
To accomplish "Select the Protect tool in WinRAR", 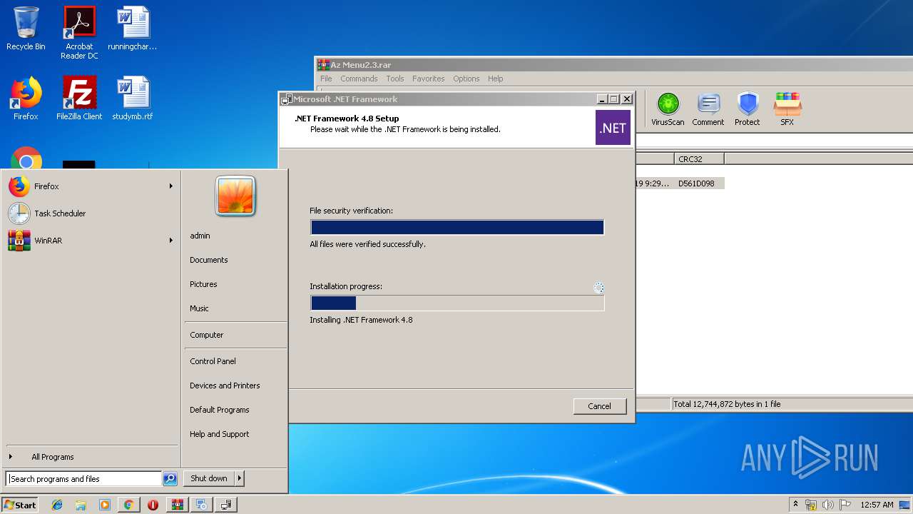I will (747, 109).
